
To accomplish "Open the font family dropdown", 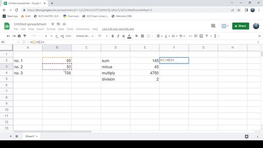I will pos(85,36).
